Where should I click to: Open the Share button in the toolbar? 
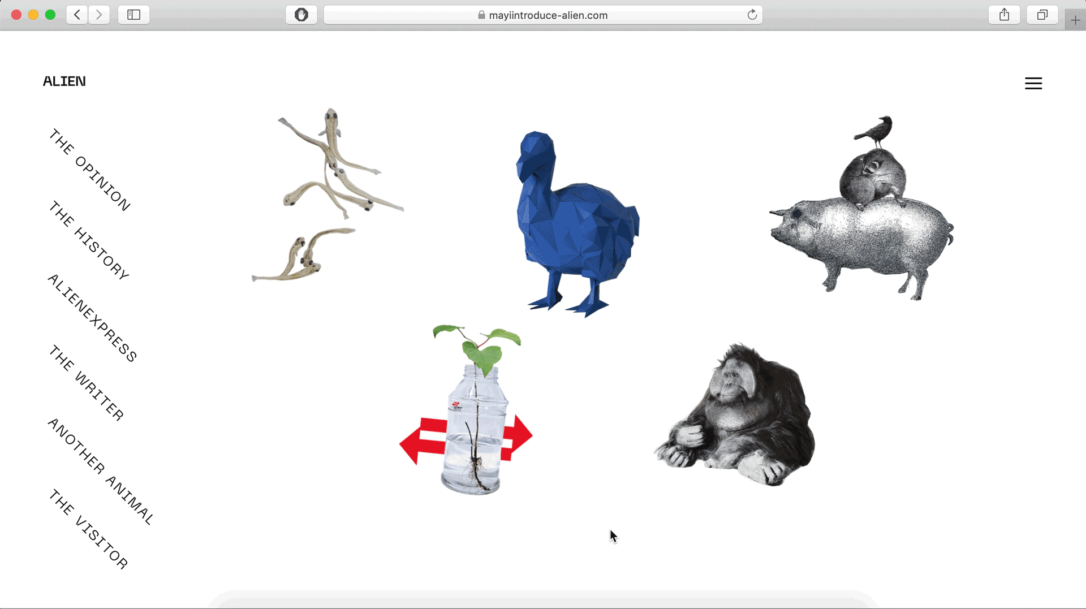tap(1004, 15)
